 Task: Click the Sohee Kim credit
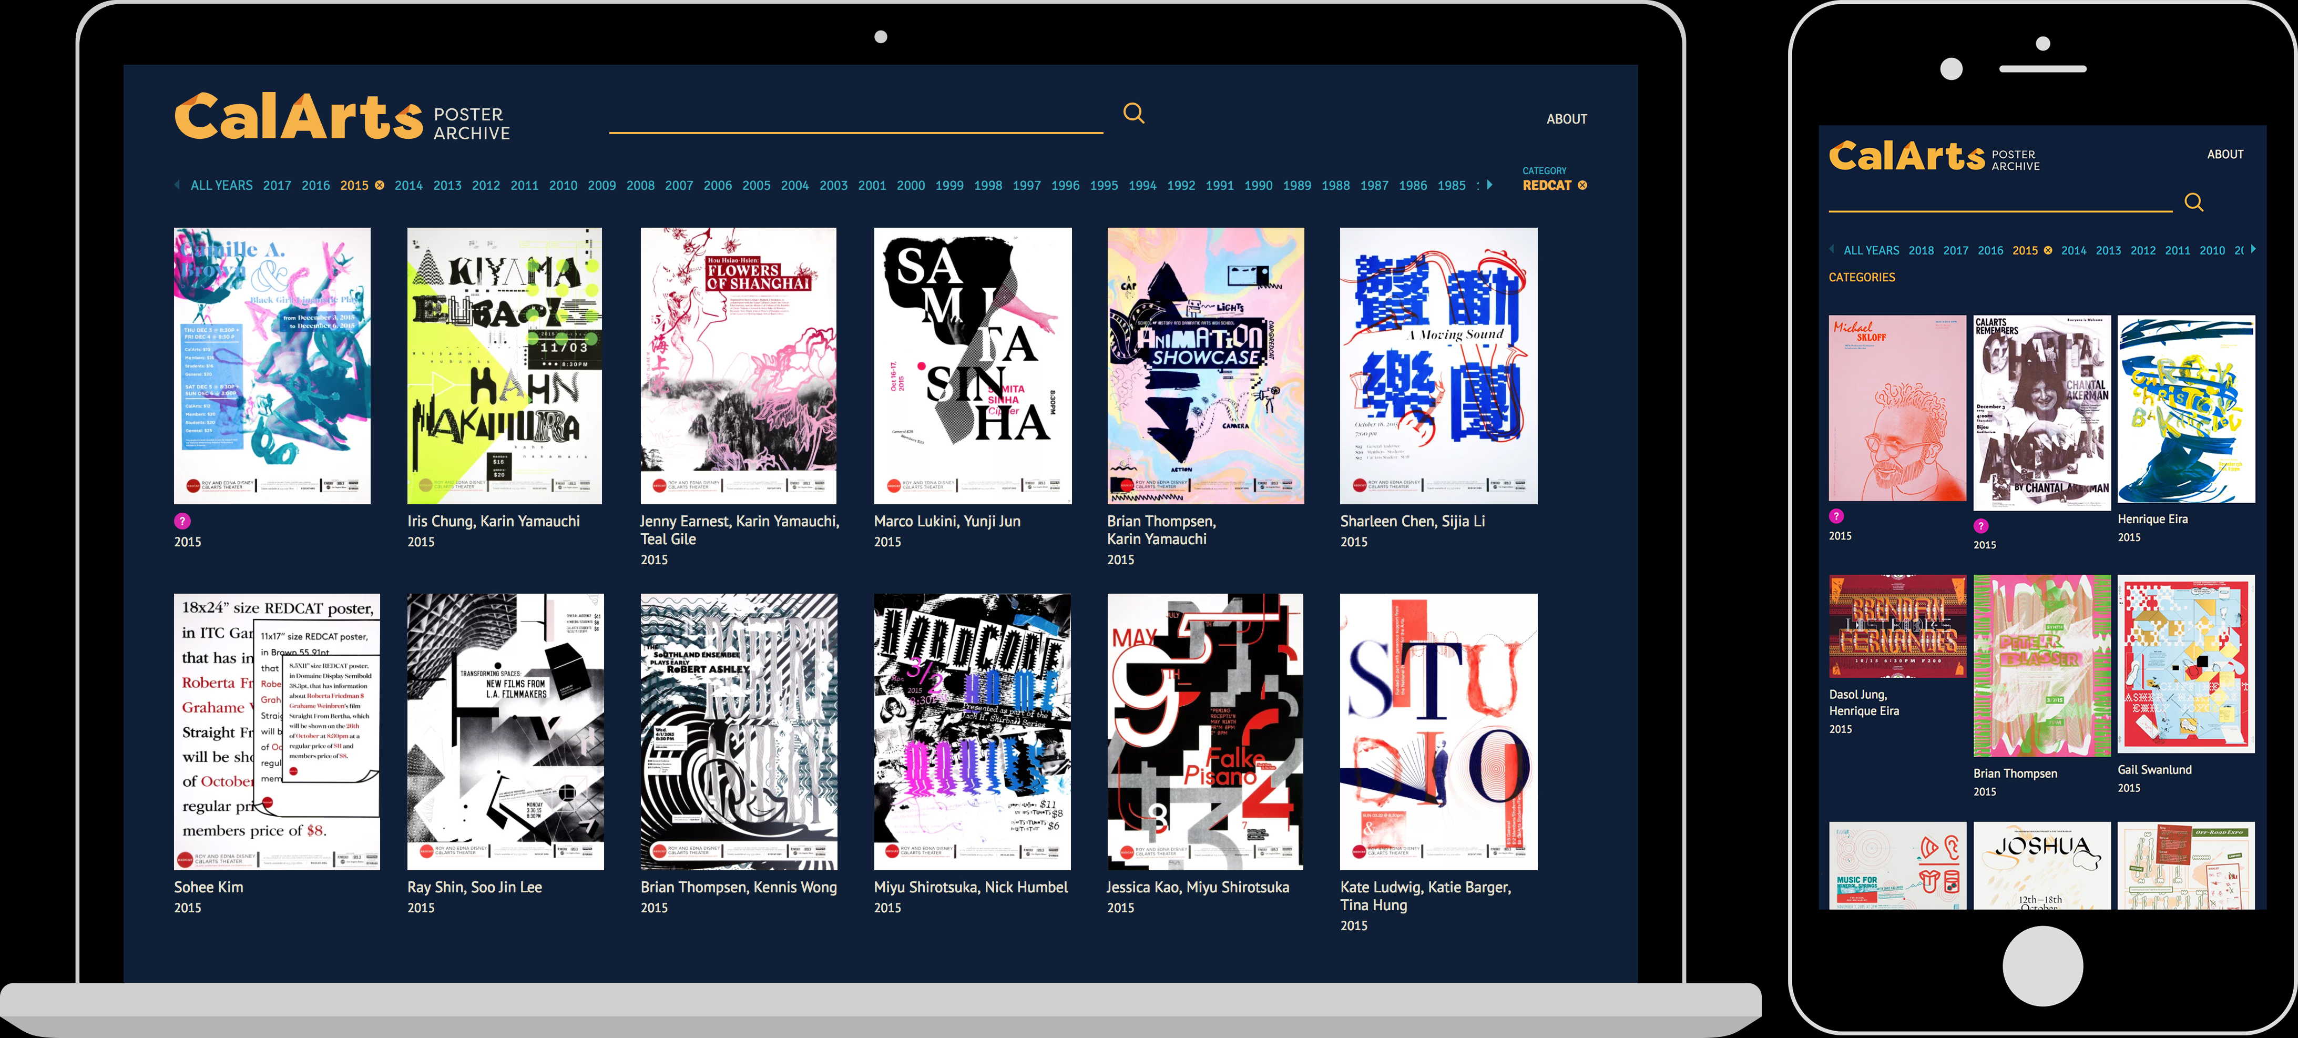click(208, 887)
